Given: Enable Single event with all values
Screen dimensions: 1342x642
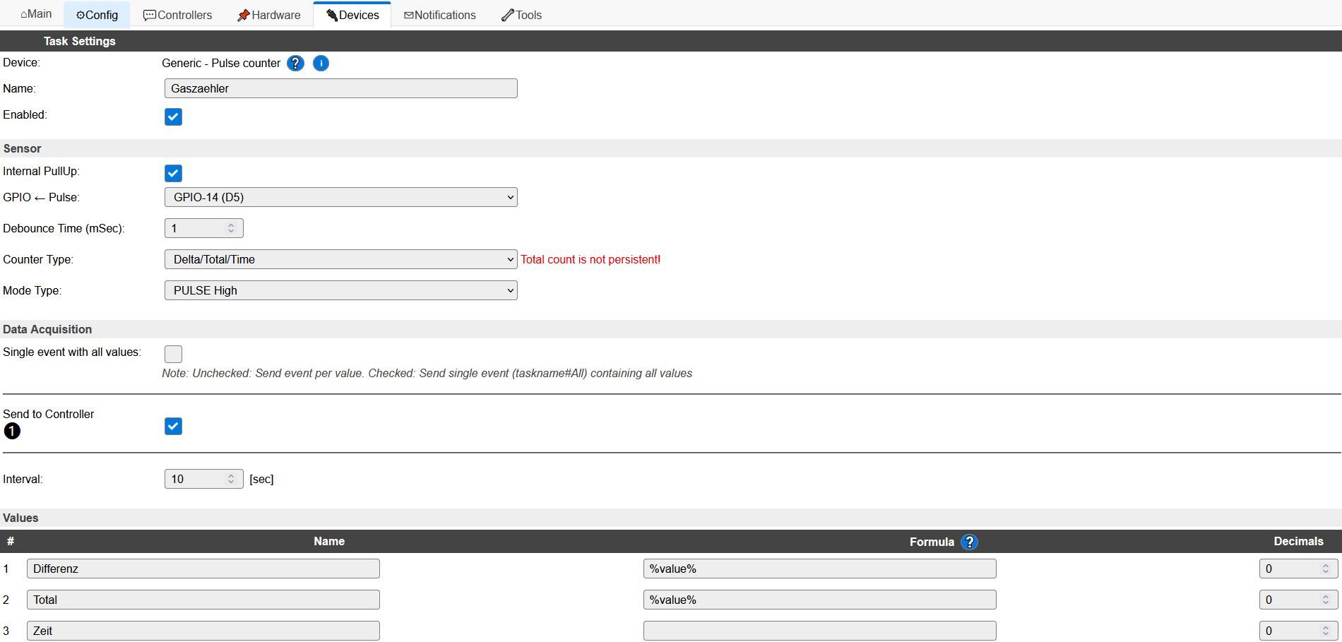Looking at the screenshot, I should point(173,354).
